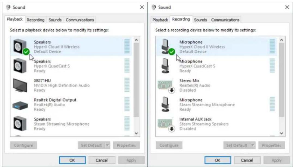Switch to Playback tab in right window

(160, 20)
